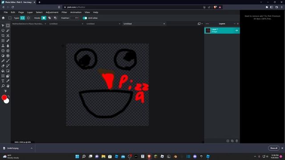Select the Marquee selection tool
Viewport: 285px width, 160px height.
point(8,26)
